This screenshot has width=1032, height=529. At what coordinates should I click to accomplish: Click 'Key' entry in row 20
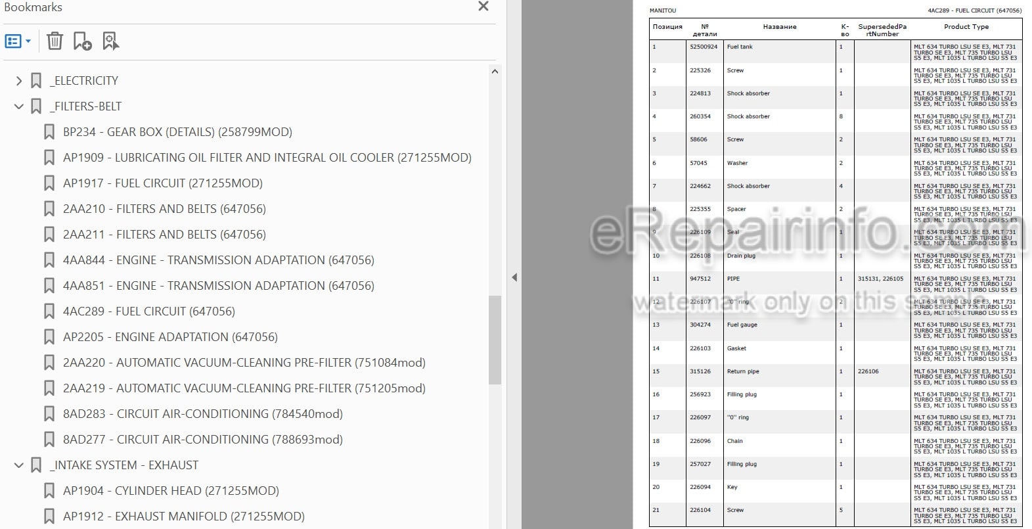click(x=732, y=487)
